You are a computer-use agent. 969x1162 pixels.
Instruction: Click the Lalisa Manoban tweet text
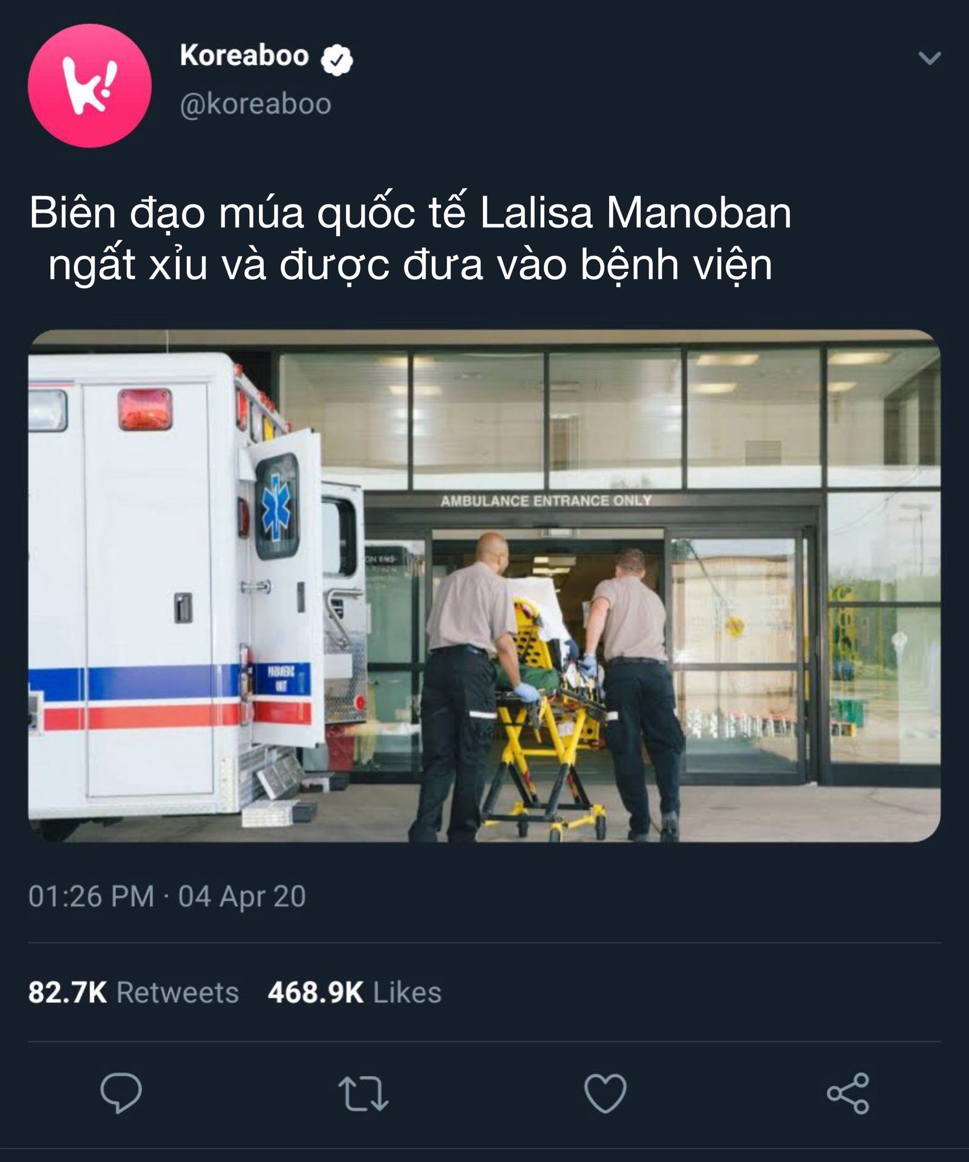pyautogui.click(x=410, y=238)
